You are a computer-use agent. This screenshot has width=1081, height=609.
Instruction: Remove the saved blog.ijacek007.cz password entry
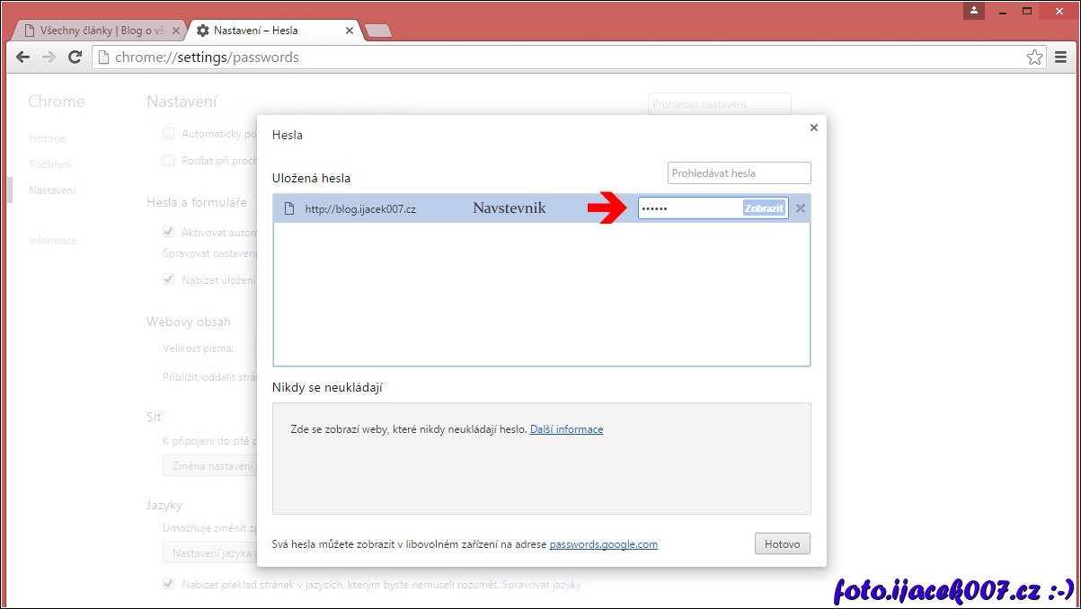[801, 208]
